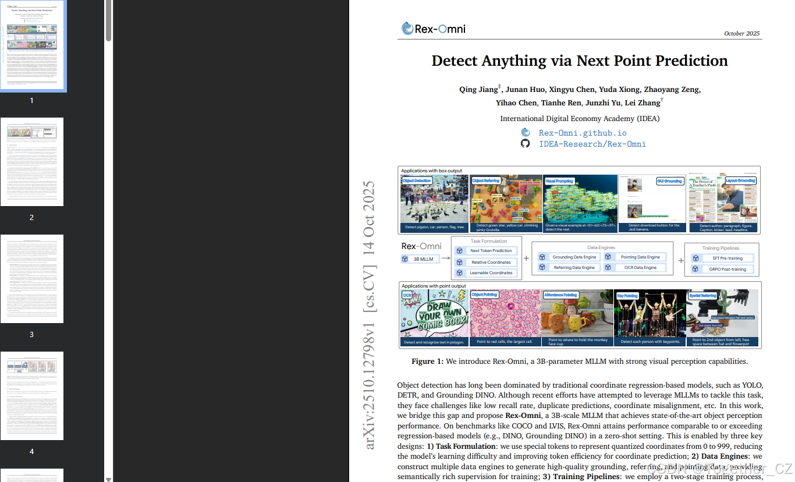
Task: Click the 'October 2025' header date
Action: 742,33
